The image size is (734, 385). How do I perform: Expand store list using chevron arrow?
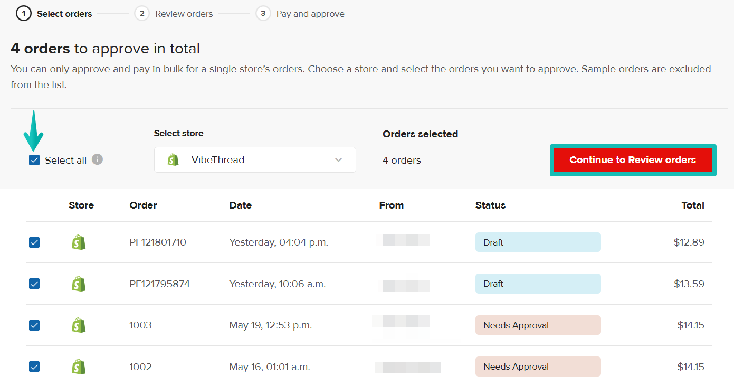tap(339, 160)
